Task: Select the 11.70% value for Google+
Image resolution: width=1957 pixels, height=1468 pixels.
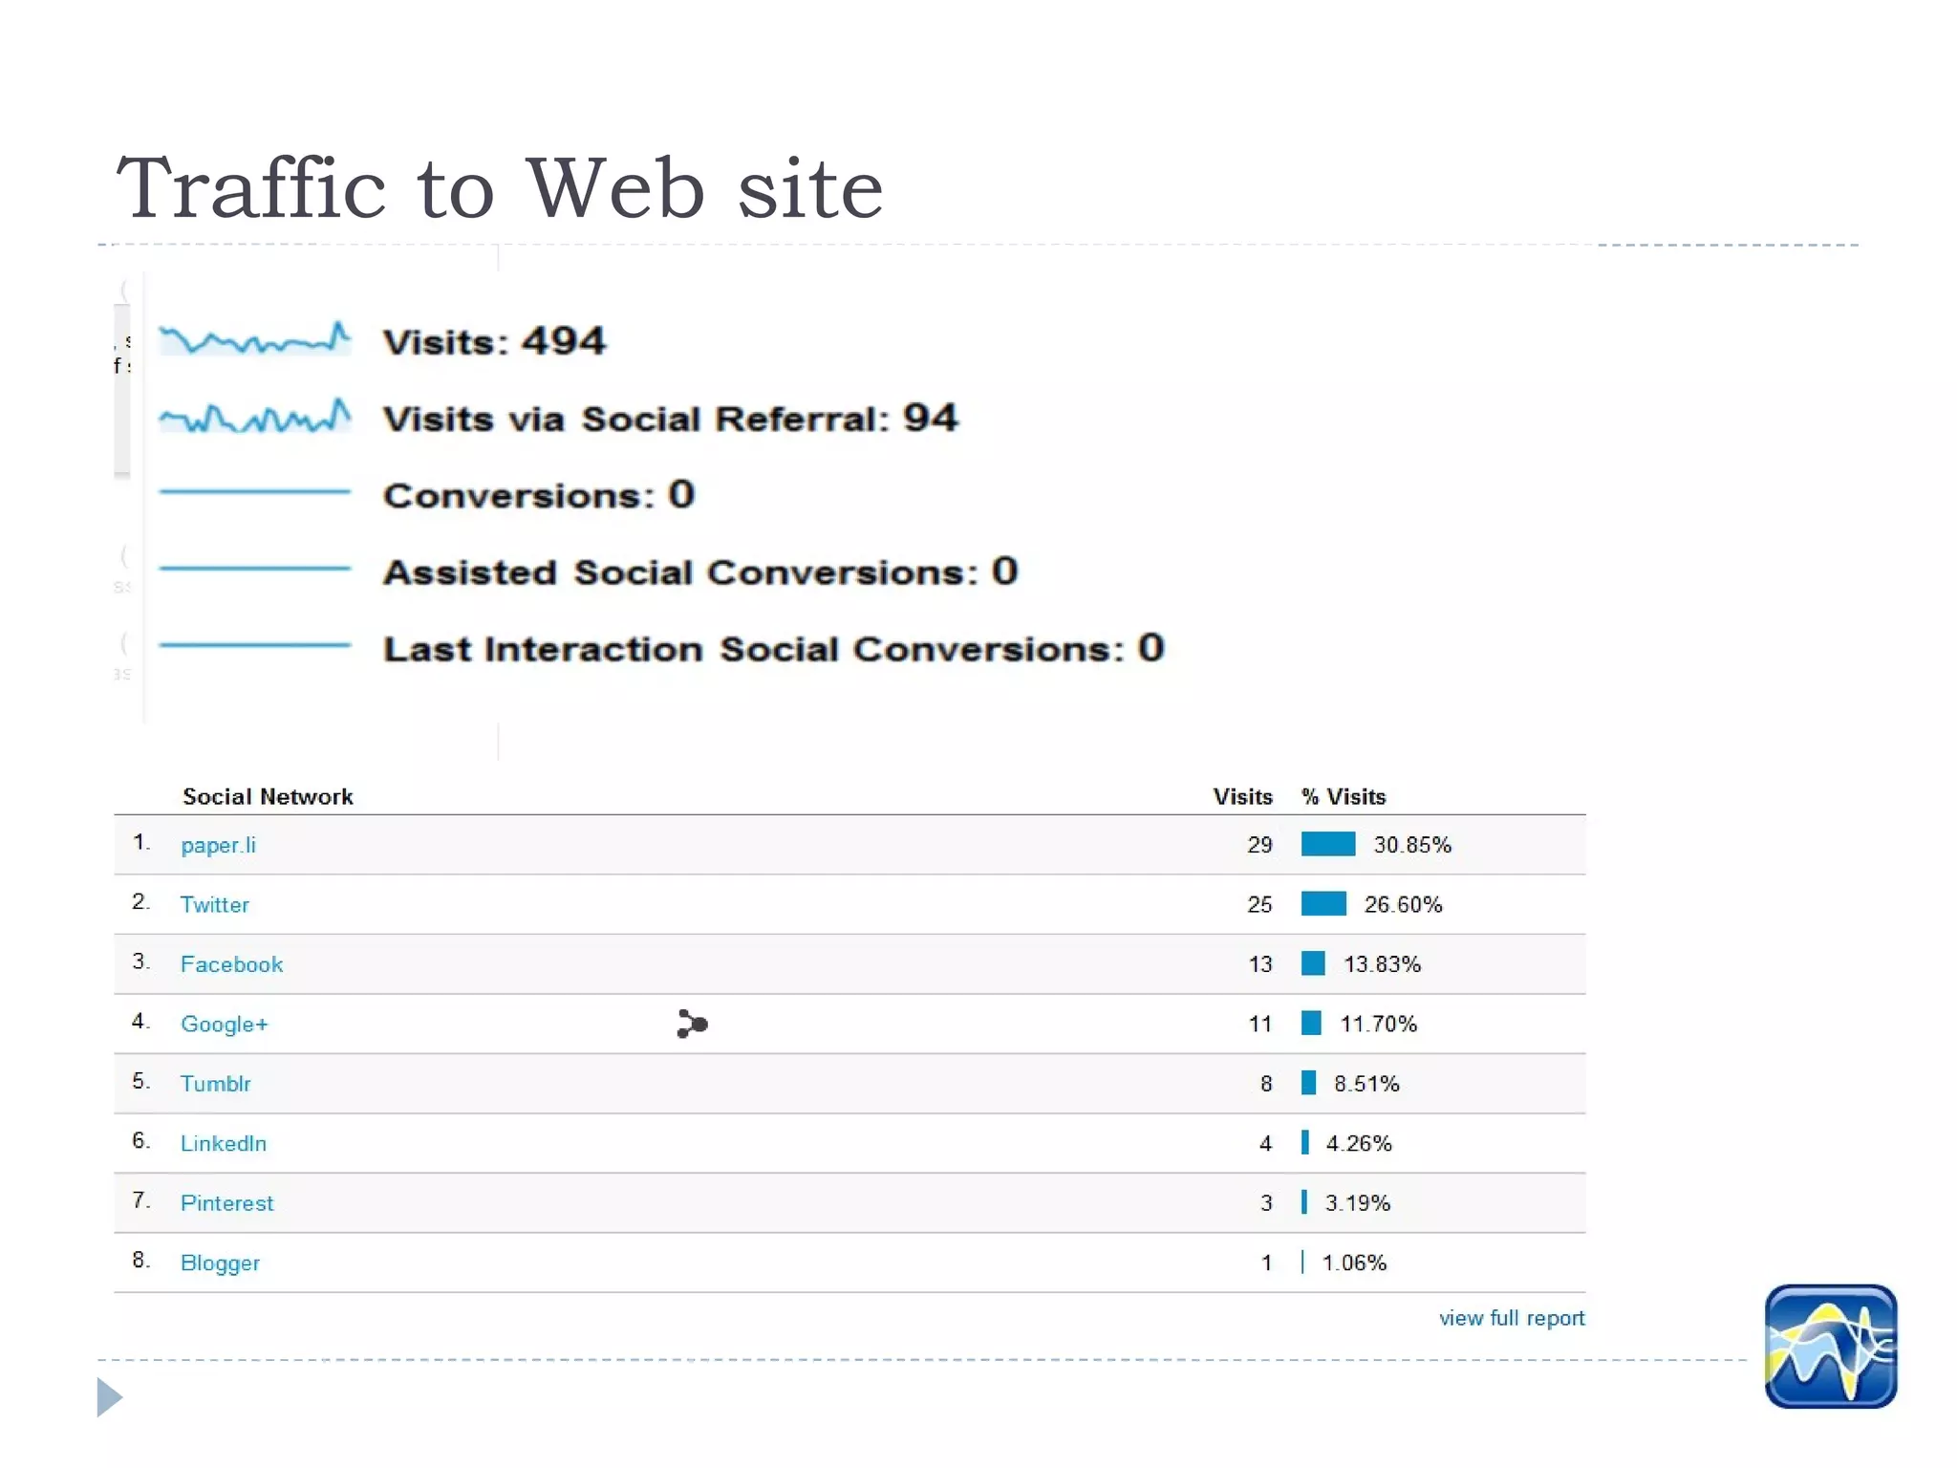Action: pyautogui.click(x=1378, y=1024)
